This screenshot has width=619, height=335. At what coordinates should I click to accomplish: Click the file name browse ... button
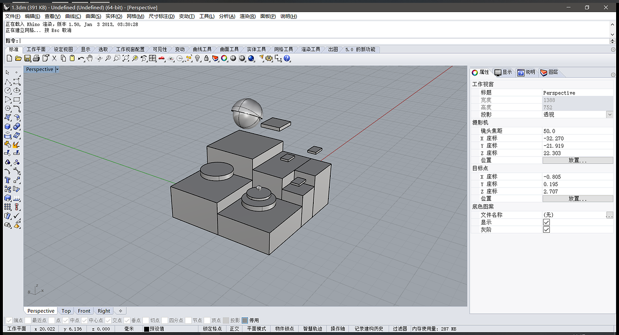609,215
